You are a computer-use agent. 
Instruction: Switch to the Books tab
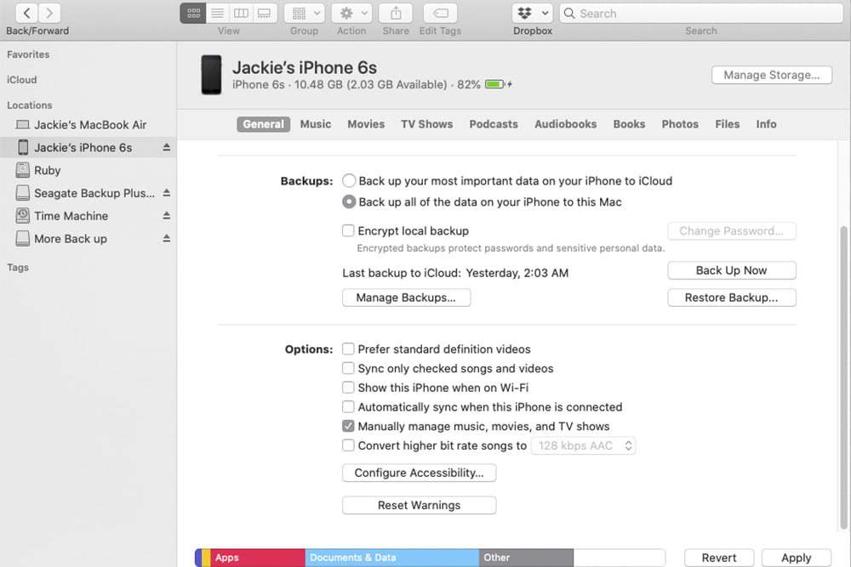pyautogui.click(x=629, y=124)
